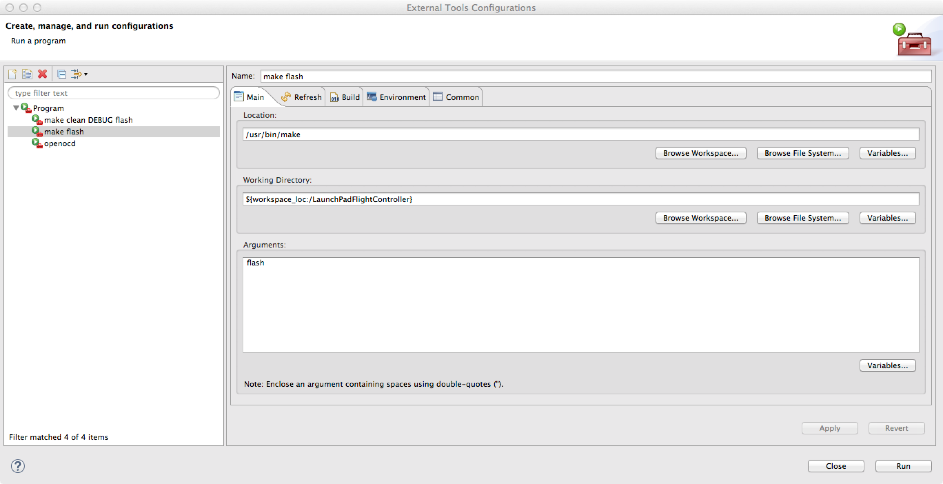Collapse the Program tree node

coord(16,108)
